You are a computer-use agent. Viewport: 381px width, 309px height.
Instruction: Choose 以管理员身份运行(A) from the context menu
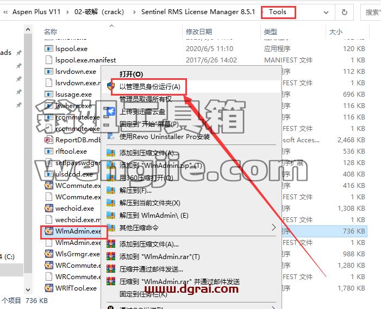coord(149,87)
